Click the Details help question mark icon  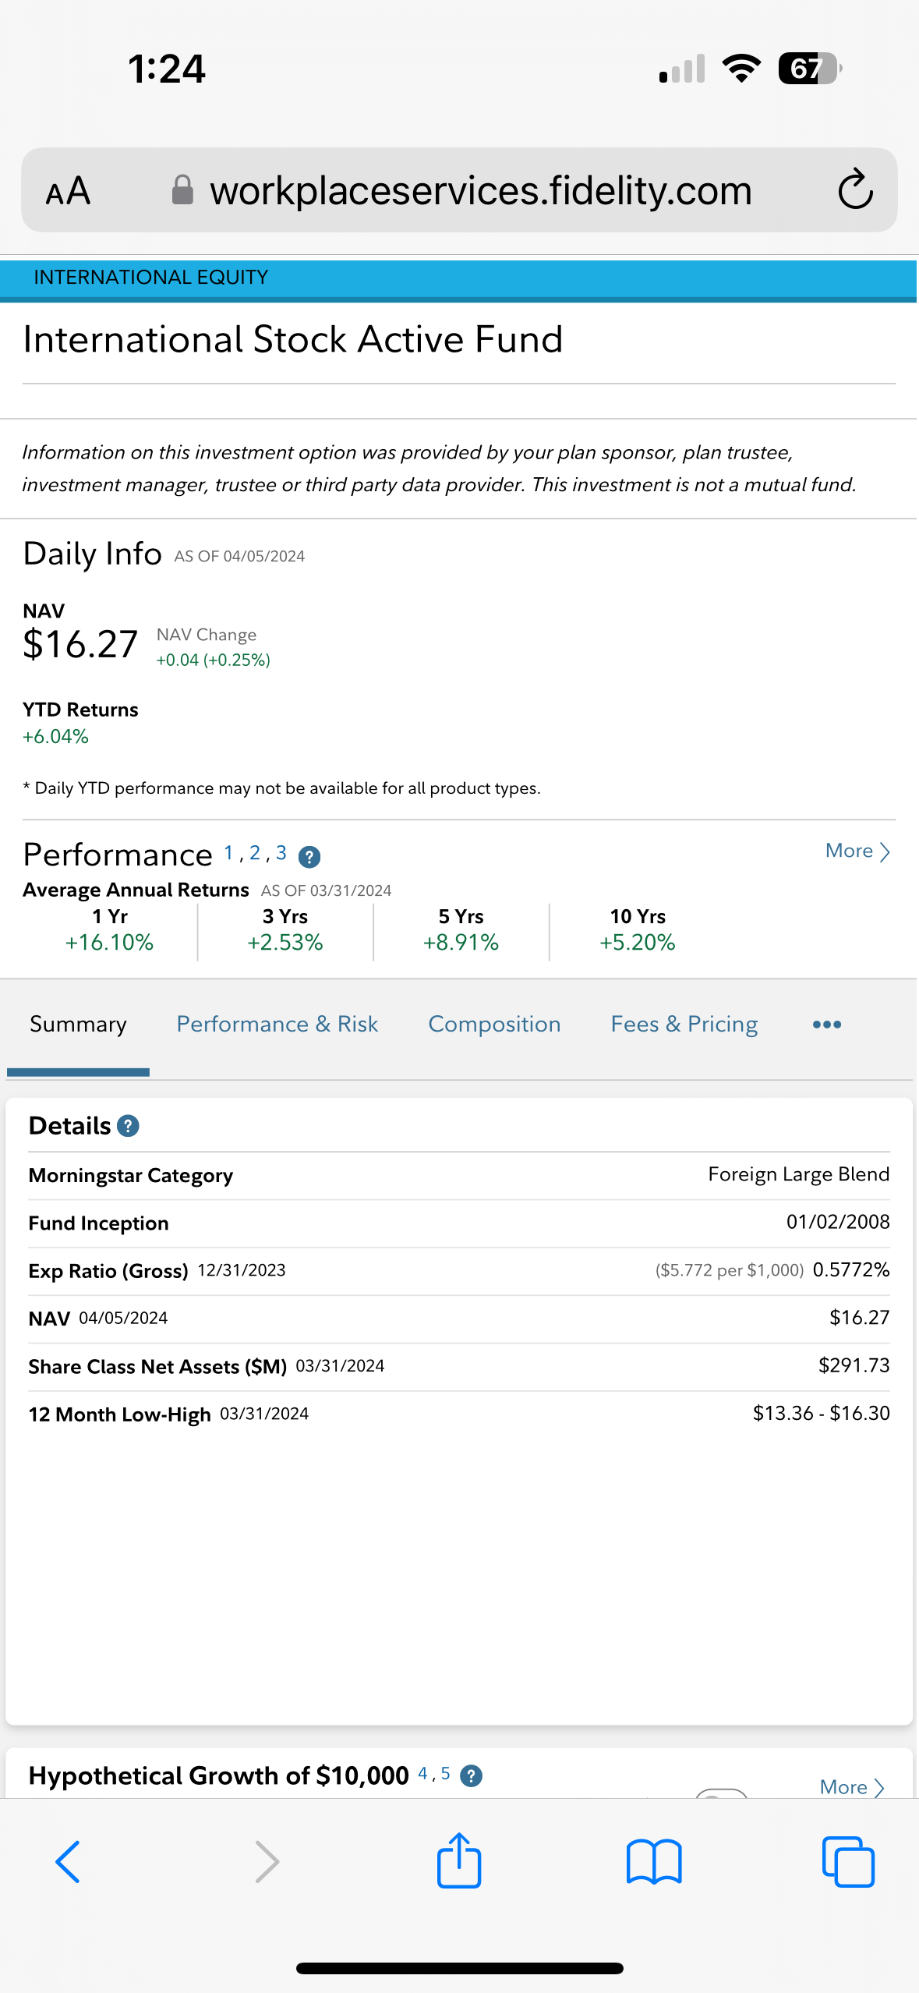click(128, 1126)
